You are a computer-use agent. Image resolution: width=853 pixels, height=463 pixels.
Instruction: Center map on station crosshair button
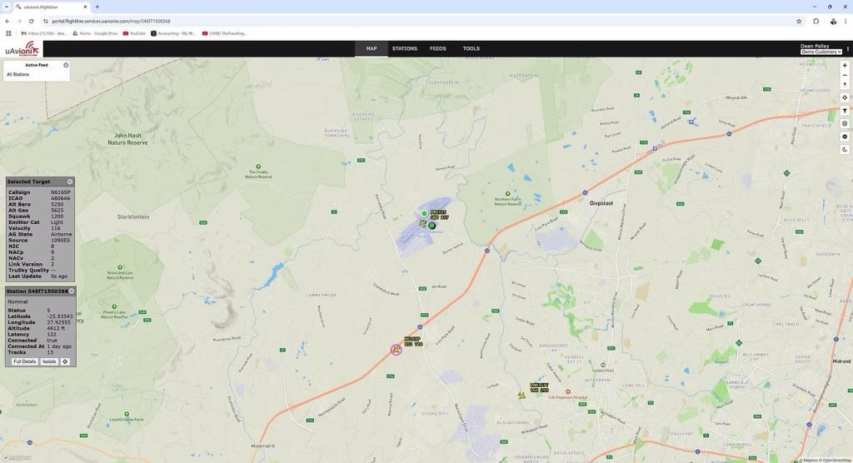pos(65,361)
